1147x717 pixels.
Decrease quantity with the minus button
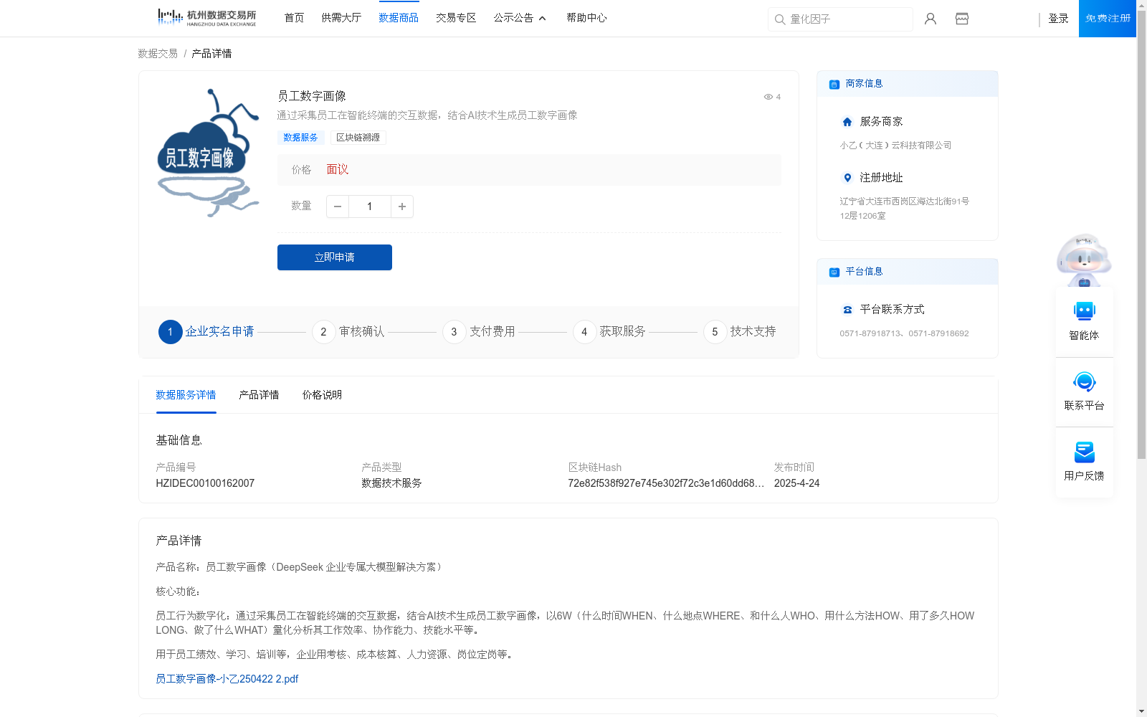[338, 206]
